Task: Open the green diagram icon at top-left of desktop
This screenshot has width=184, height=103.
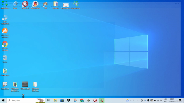Action: click(x=5, y=5)
